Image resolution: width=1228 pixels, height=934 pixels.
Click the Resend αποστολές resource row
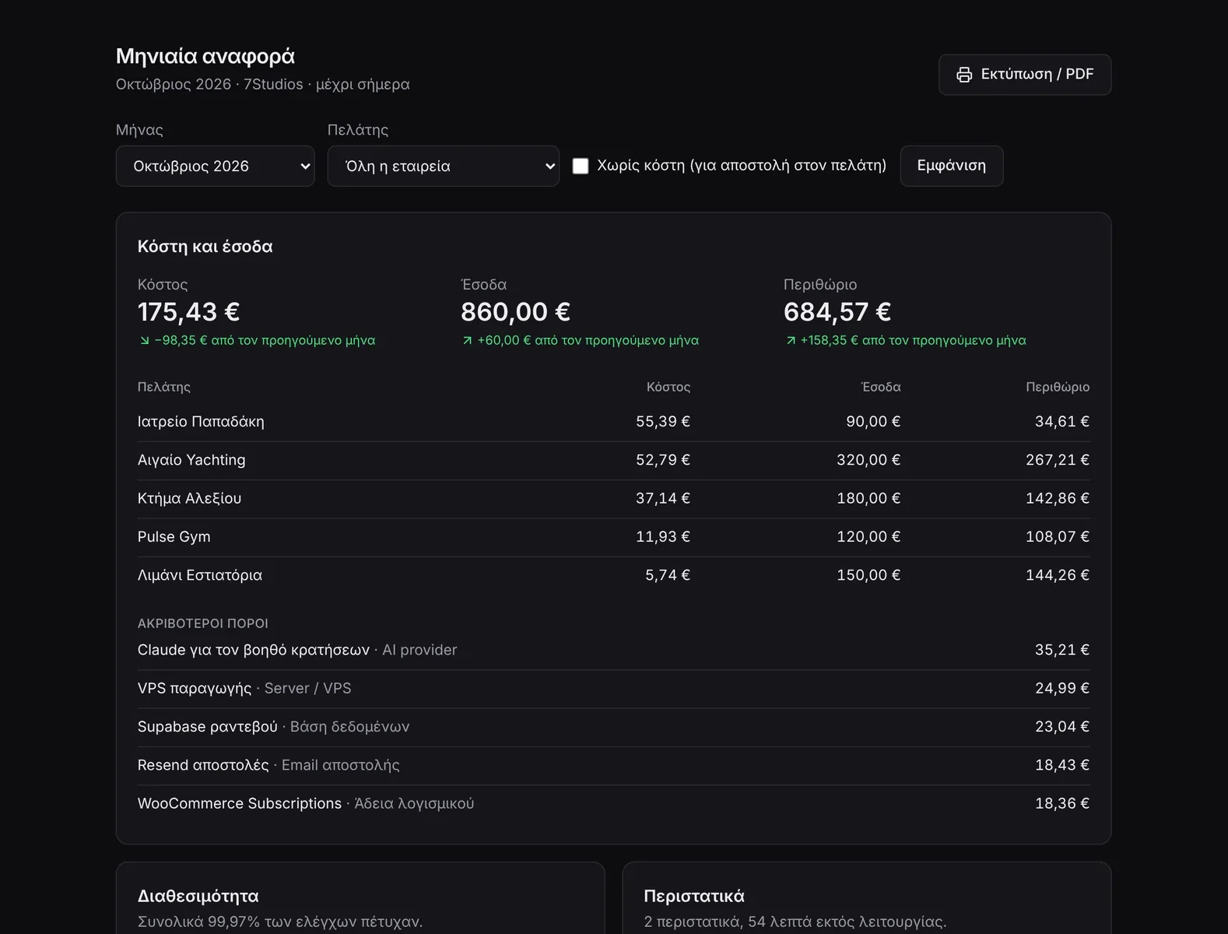click(x=613, y=765)
